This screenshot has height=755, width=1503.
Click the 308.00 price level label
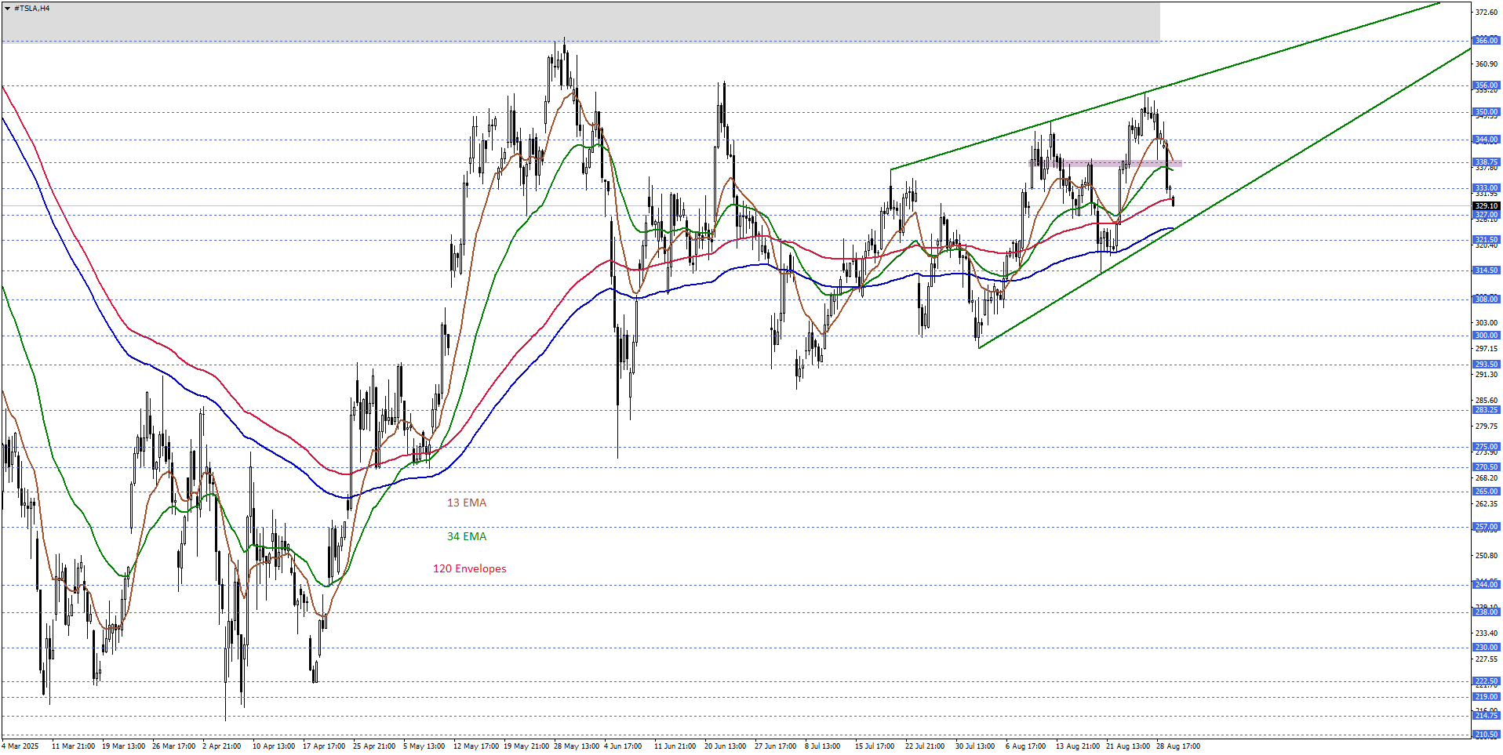pos(1486,299)
